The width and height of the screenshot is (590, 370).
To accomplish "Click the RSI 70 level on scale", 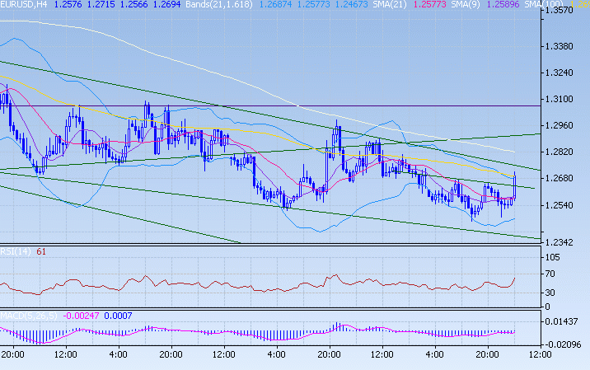I will pos(554,274).
